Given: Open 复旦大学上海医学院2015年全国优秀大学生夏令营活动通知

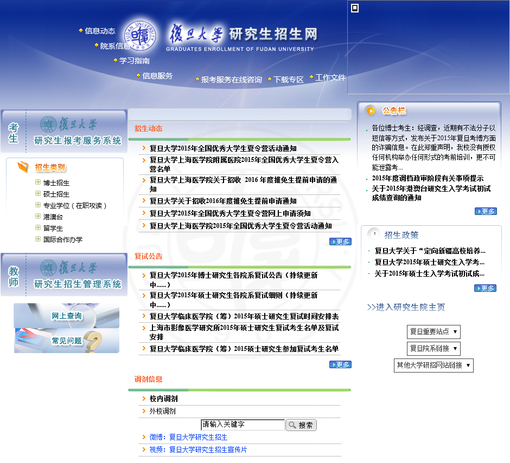Looking at the screenshot, I should click(241, 226).
